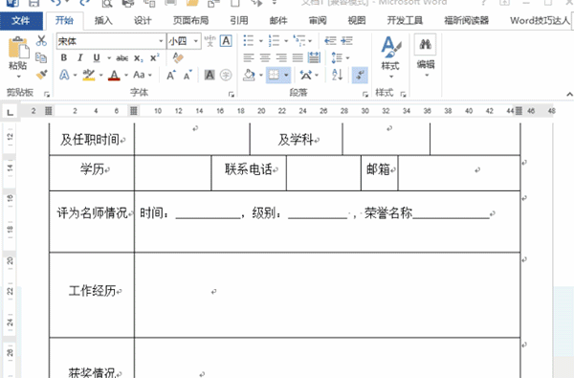Viewport: 574px width, 378px height.
Task: Click the Copy icon
Action: (41, 57)
